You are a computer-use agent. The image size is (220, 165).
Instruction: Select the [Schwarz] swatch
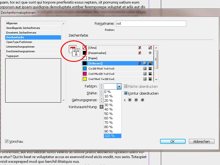point(118,63)
